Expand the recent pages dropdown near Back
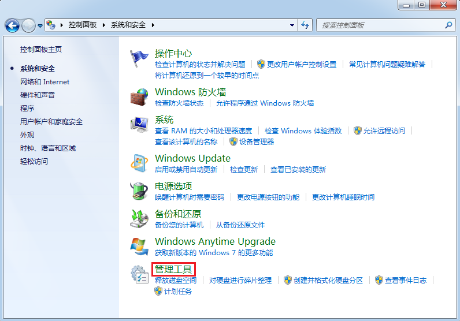The height and width of the screenshot is (321, 460). 40,26
